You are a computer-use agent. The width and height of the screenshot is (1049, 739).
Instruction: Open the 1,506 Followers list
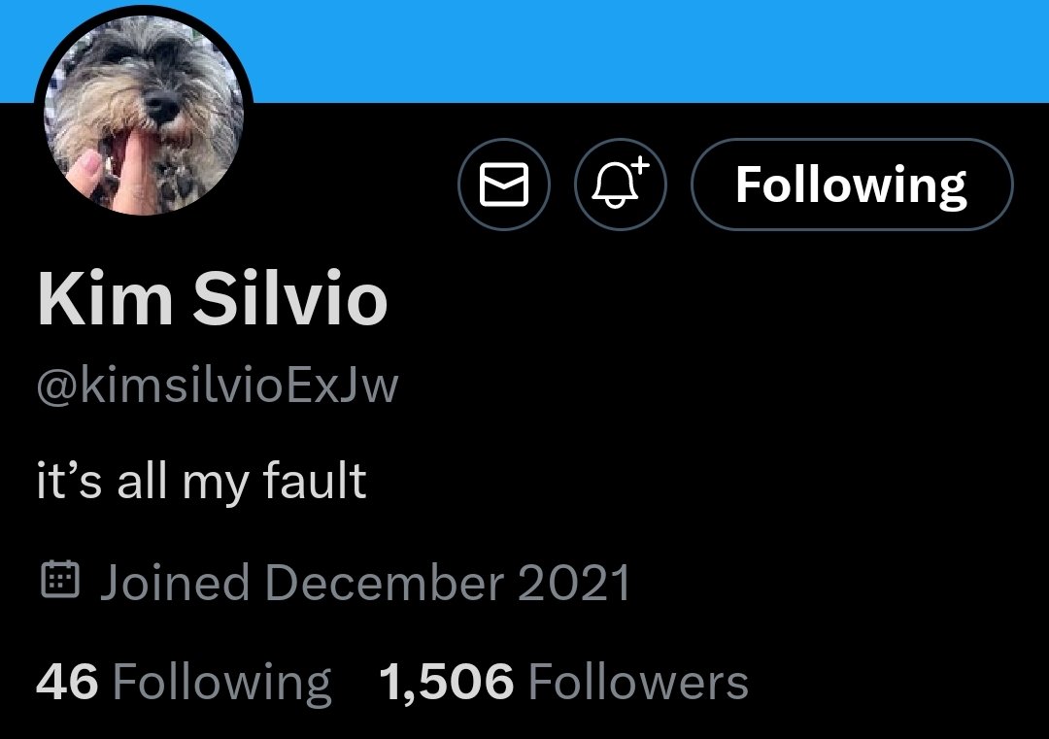click(x=564, y=683)
